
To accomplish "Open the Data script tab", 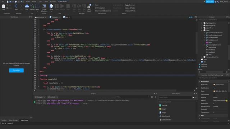I will pyautogui.click(x=67, y=17).
